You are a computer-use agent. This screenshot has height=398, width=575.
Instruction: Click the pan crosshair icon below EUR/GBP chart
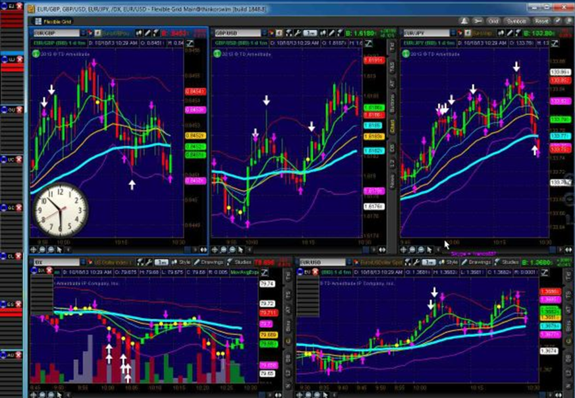click(33, 250)
